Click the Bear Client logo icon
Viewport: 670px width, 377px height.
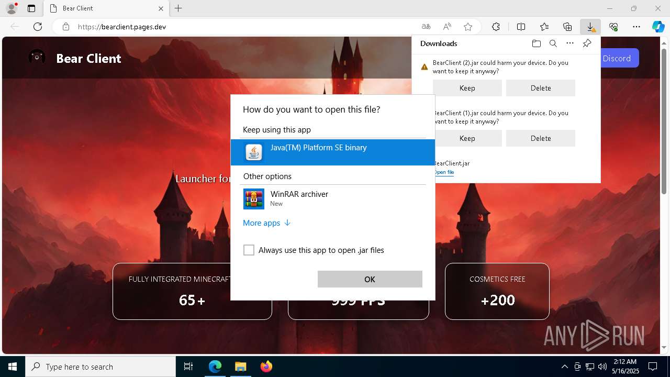[37, 58]
